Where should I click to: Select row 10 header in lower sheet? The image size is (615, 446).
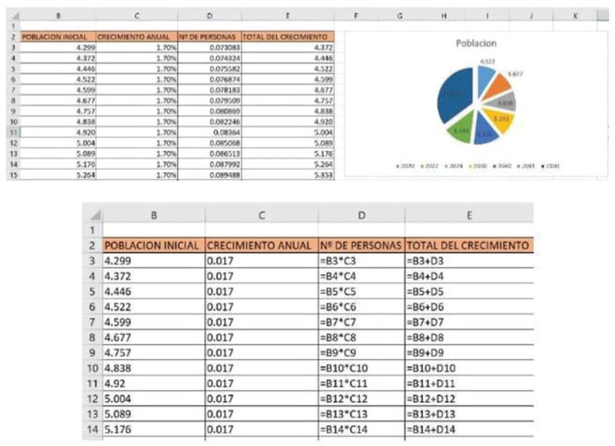[92, 367]
